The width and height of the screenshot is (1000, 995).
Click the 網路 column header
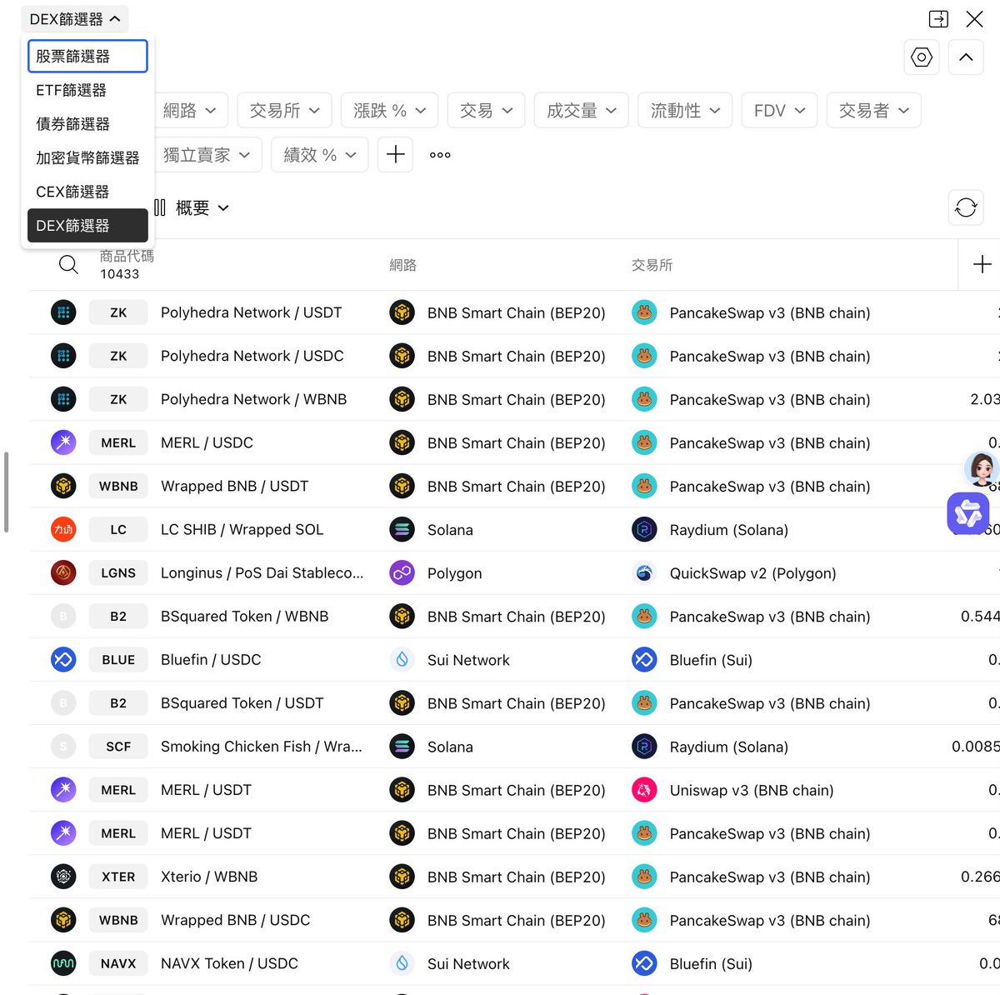[403, 265]
